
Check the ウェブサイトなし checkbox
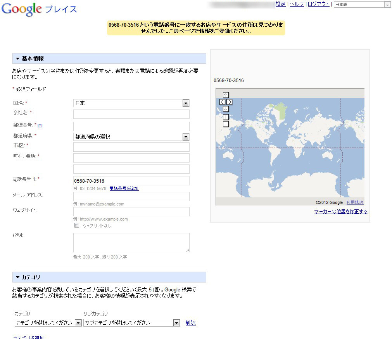(77, 225)
